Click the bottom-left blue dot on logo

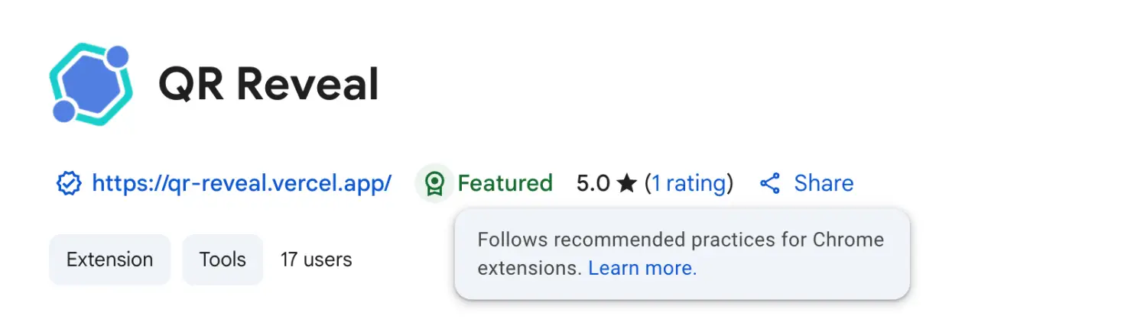pos(63,111)
